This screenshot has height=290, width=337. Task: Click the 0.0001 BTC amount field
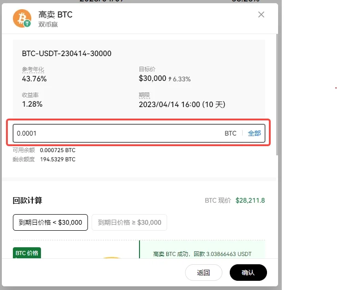(x=139, y=133)
